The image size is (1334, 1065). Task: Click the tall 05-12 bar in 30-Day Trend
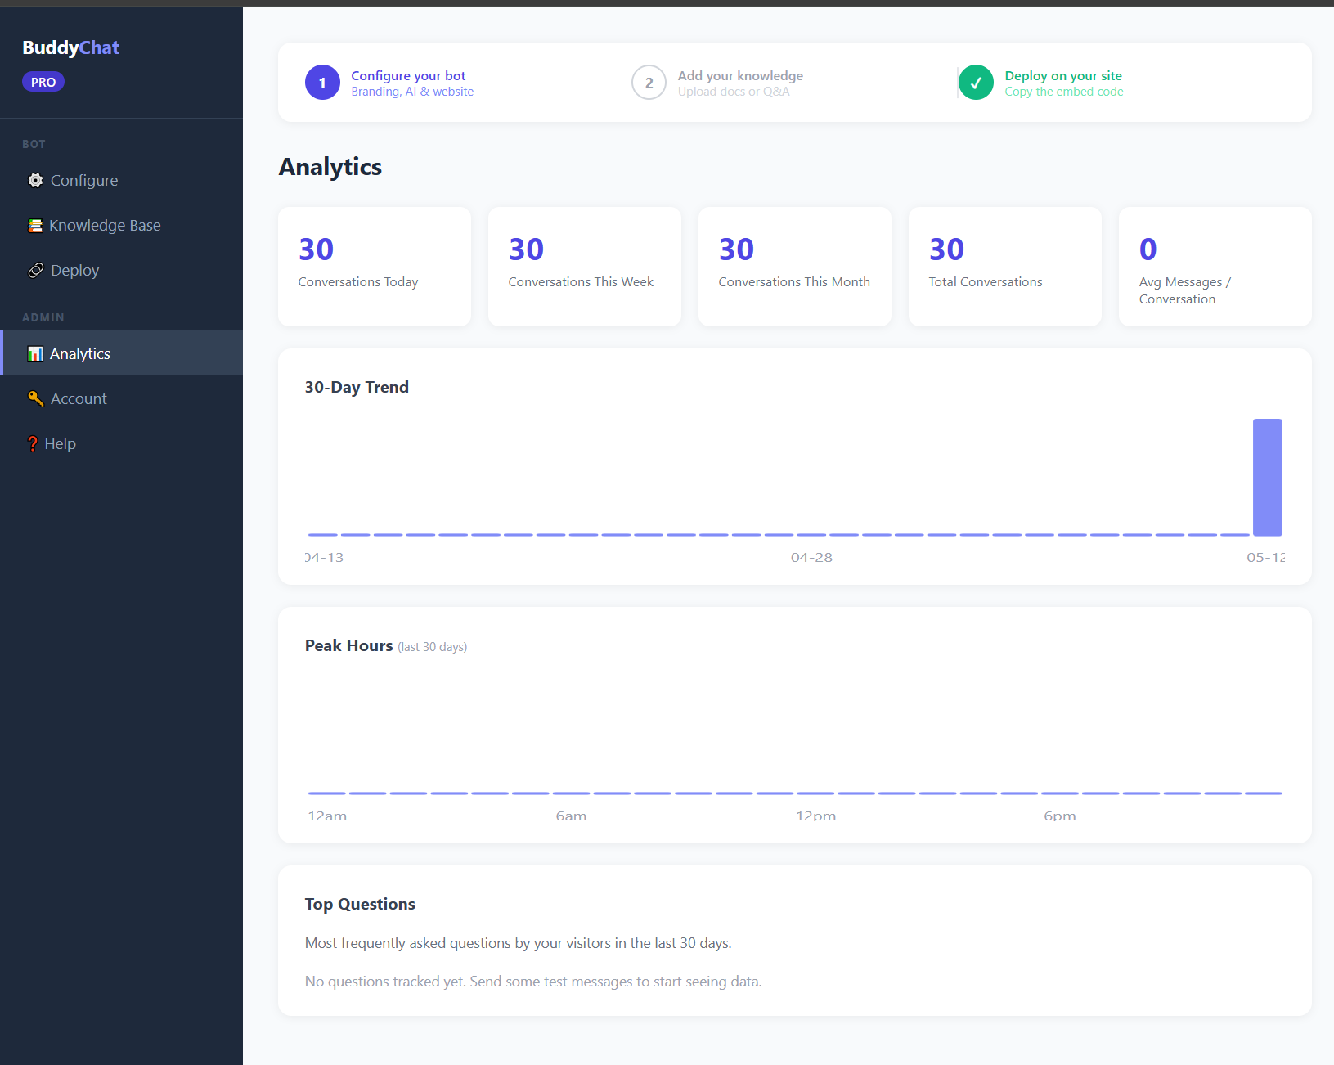(1268, 478)
